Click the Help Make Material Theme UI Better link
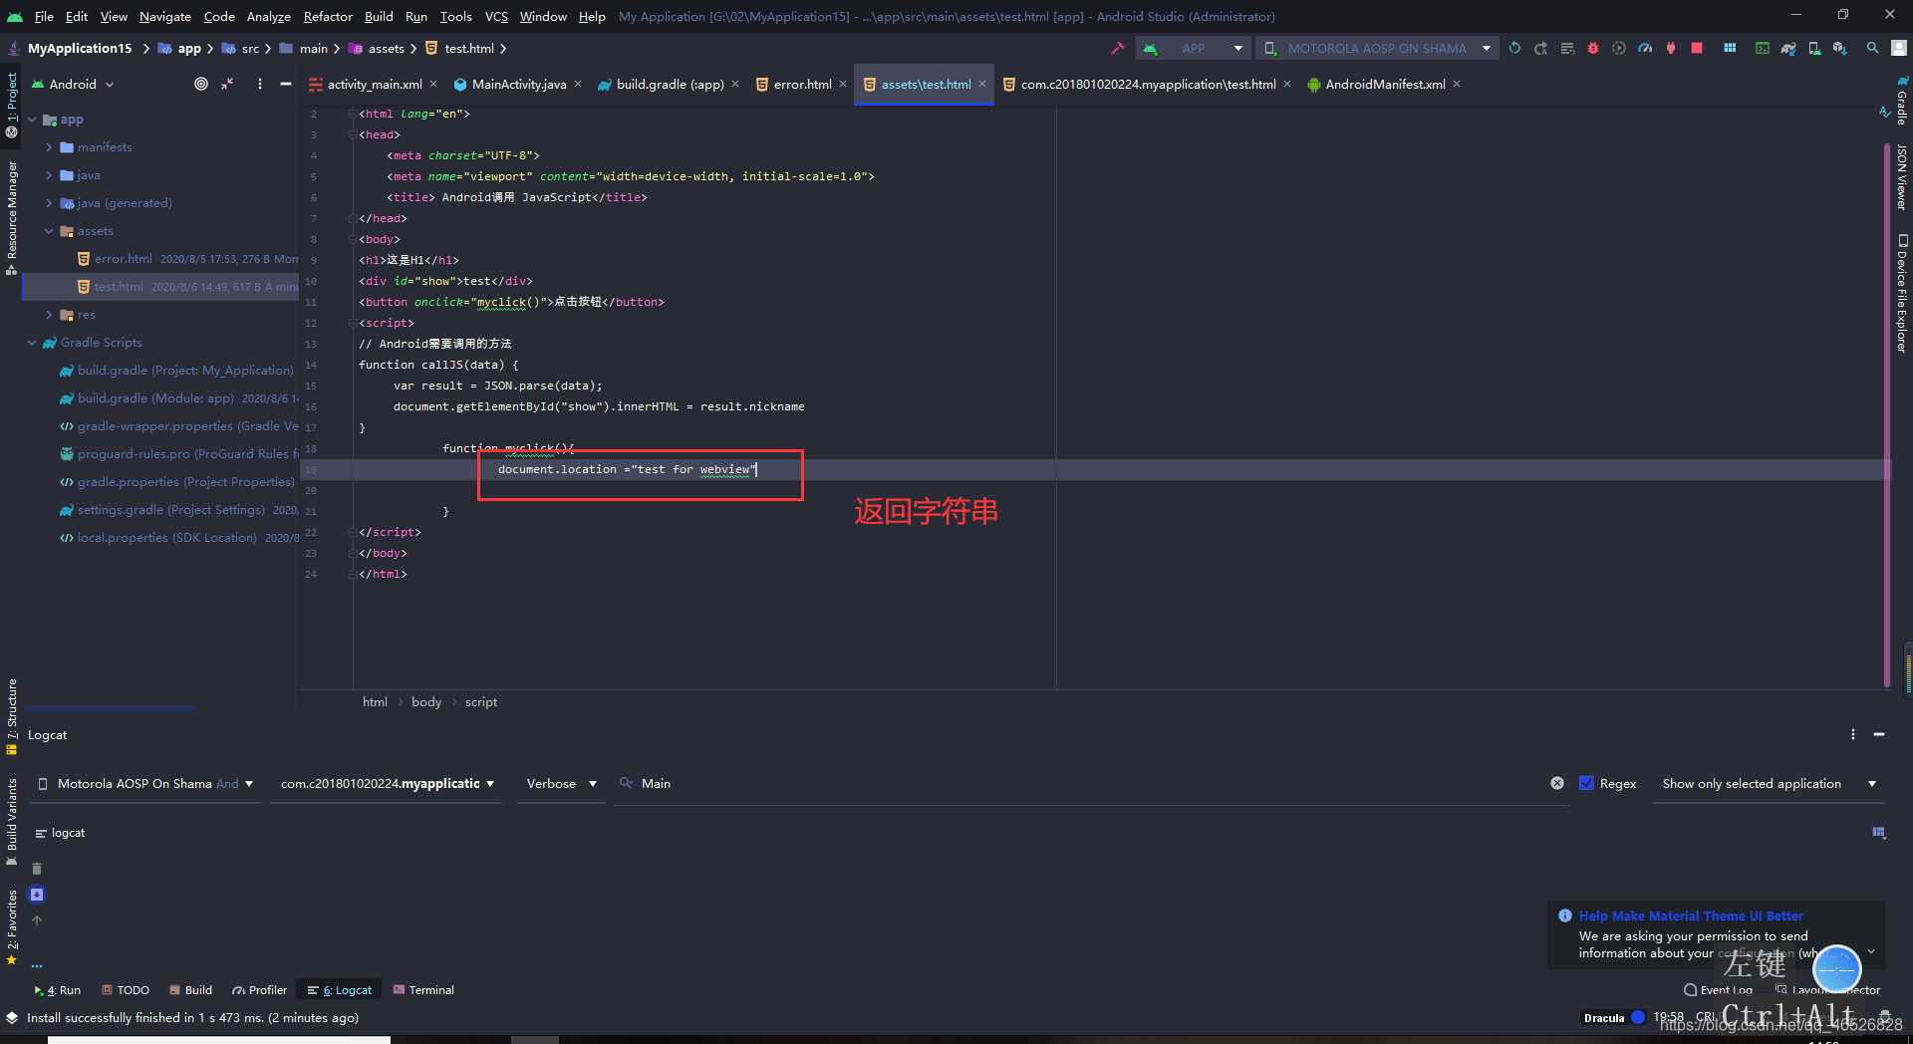 (1691, 915)
